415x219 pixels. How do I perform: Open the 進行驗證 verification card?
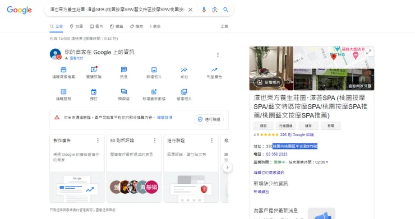tap(191, 169)
